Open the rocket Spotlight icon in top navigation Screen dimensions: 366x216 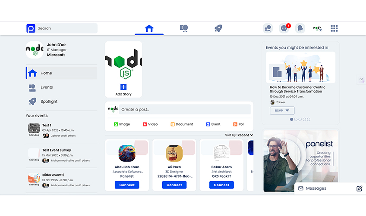[x=218, y=28]
